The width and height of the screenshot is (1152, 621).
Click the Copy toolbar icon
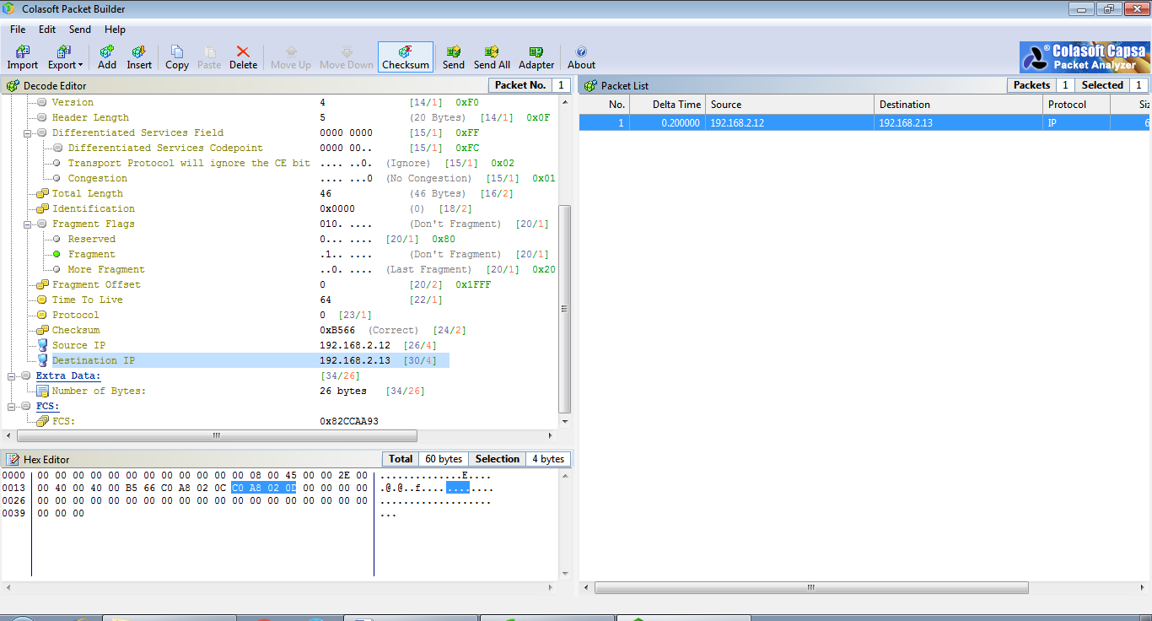(x=177, y=57)
